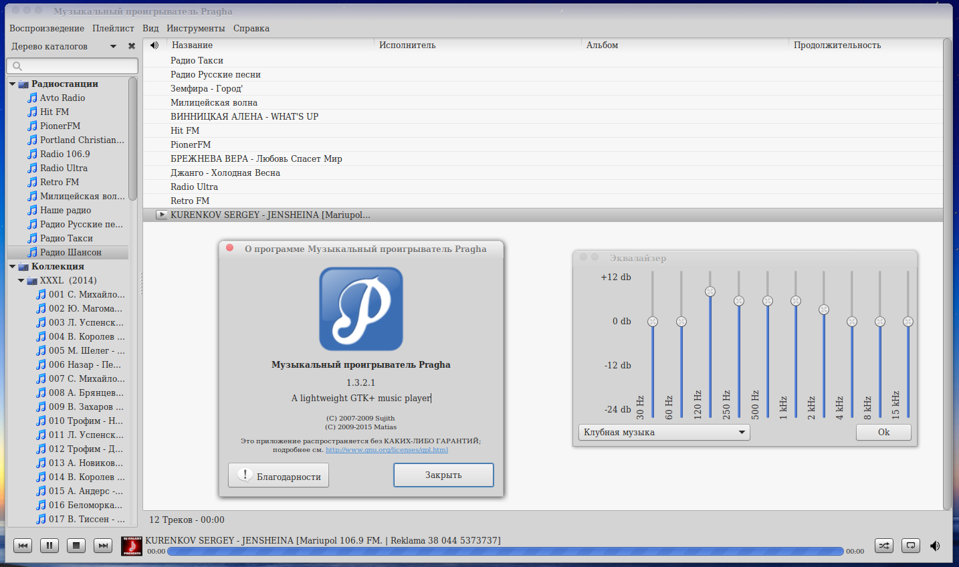
Task: Open the 'Справка' menu
Action: [251, 28]
